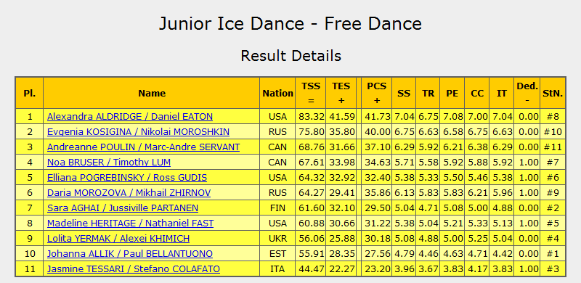The image size is (581, 283).
Task: Click first place TSS score 83.32
Action: click(x=311, y=117)
